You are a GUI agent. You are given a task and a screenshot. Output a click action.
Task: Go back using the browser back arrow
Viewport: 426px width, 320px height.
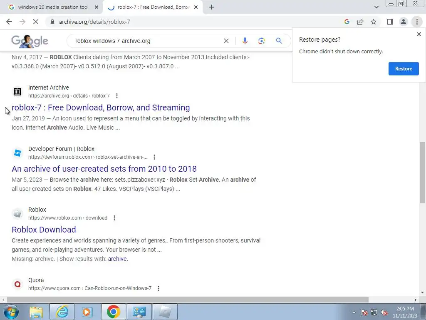click(9, 22)
